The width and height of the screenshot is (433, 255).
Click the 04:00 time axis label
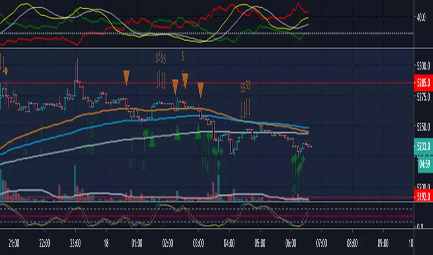pyautogui.click(x=229, y=243)
